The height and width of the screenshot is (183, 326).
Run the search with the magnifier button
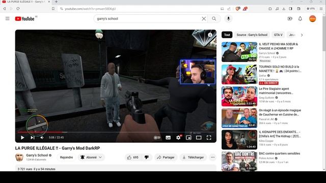[x=214, y=19]
